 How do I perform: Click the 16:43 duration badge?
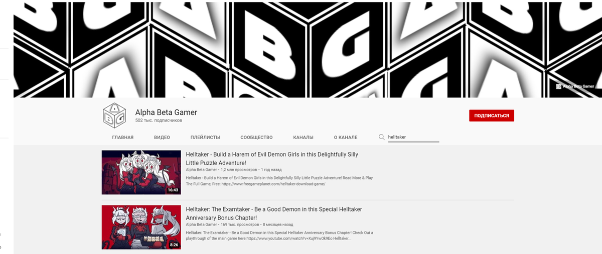[174, 190]
